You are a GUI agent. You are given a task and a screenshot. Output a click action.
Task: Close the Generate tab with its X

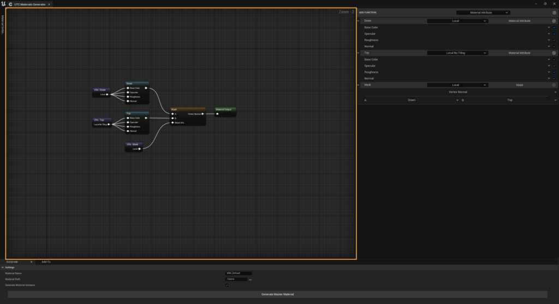pyautogui.click(x=31, y=262)
